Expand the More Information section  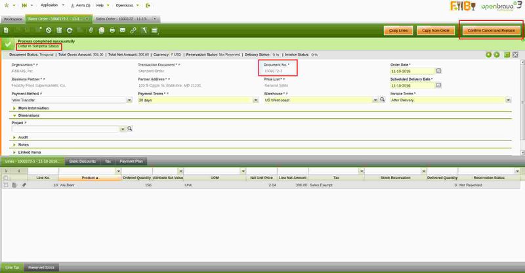15,108
